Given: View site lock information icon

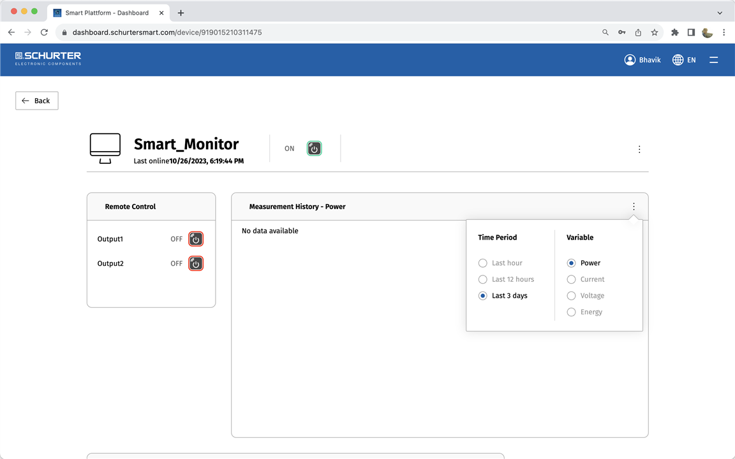Looking at the screenshot, I should tap(64, 33).
